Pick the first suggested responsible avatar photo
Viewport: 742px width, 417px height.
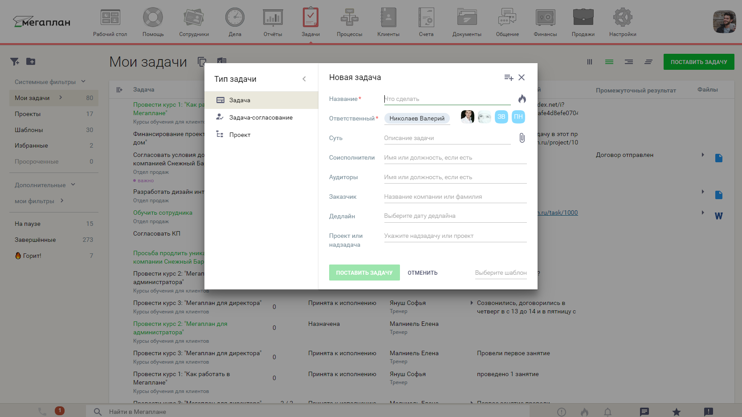(x=467, y=117)
